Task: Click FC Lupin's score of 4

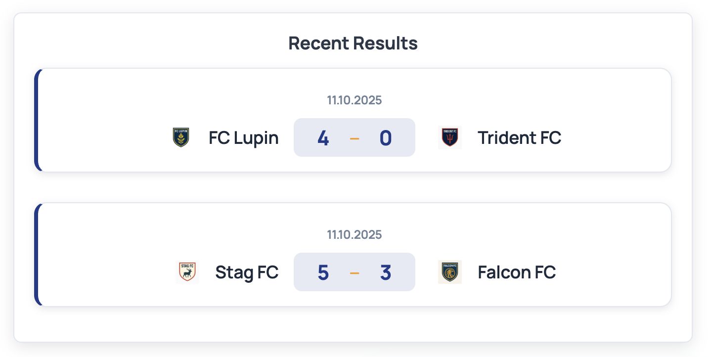Action: [x=323, y=138]
